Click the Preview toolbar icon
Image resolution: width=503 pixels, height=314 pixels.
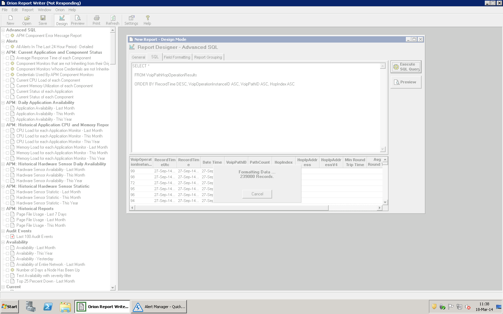coord(78,20)
